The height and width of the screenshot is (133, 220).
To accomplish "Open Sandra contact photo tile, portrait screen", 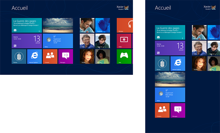I will coord(199,63).
